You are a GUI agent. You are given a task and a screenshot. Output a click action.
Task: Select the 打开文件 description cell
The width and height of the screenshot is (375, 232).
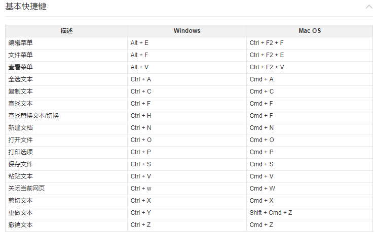(21, 140)
